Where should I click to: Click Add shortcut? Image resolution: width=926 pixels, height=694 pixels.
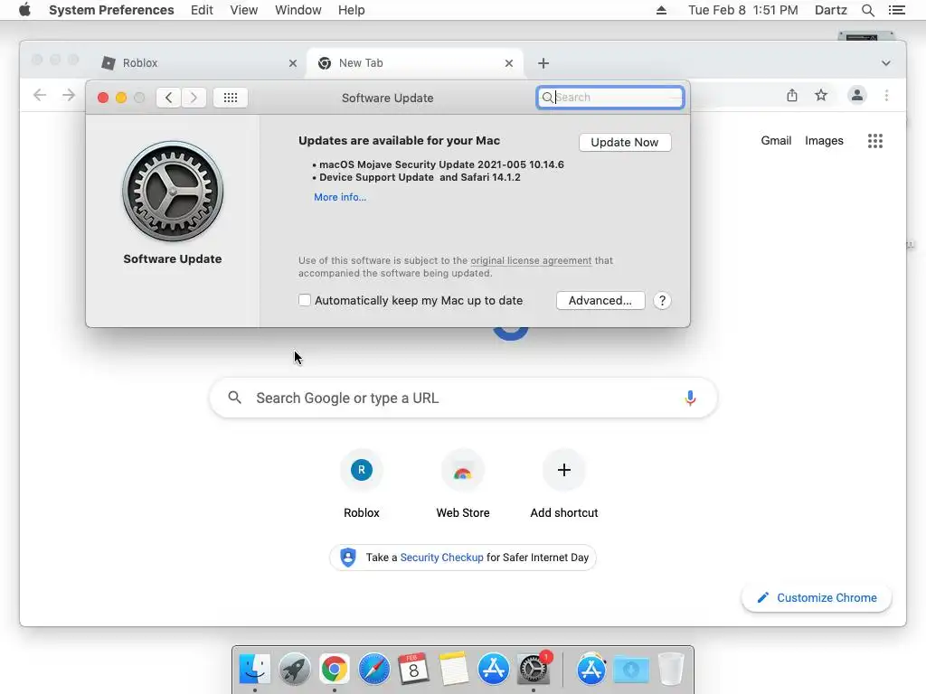tap(564, 483)
